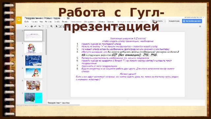Open new slide layout dropdown arrow
The height and width of the screenshot is (119, 211).
28,26
